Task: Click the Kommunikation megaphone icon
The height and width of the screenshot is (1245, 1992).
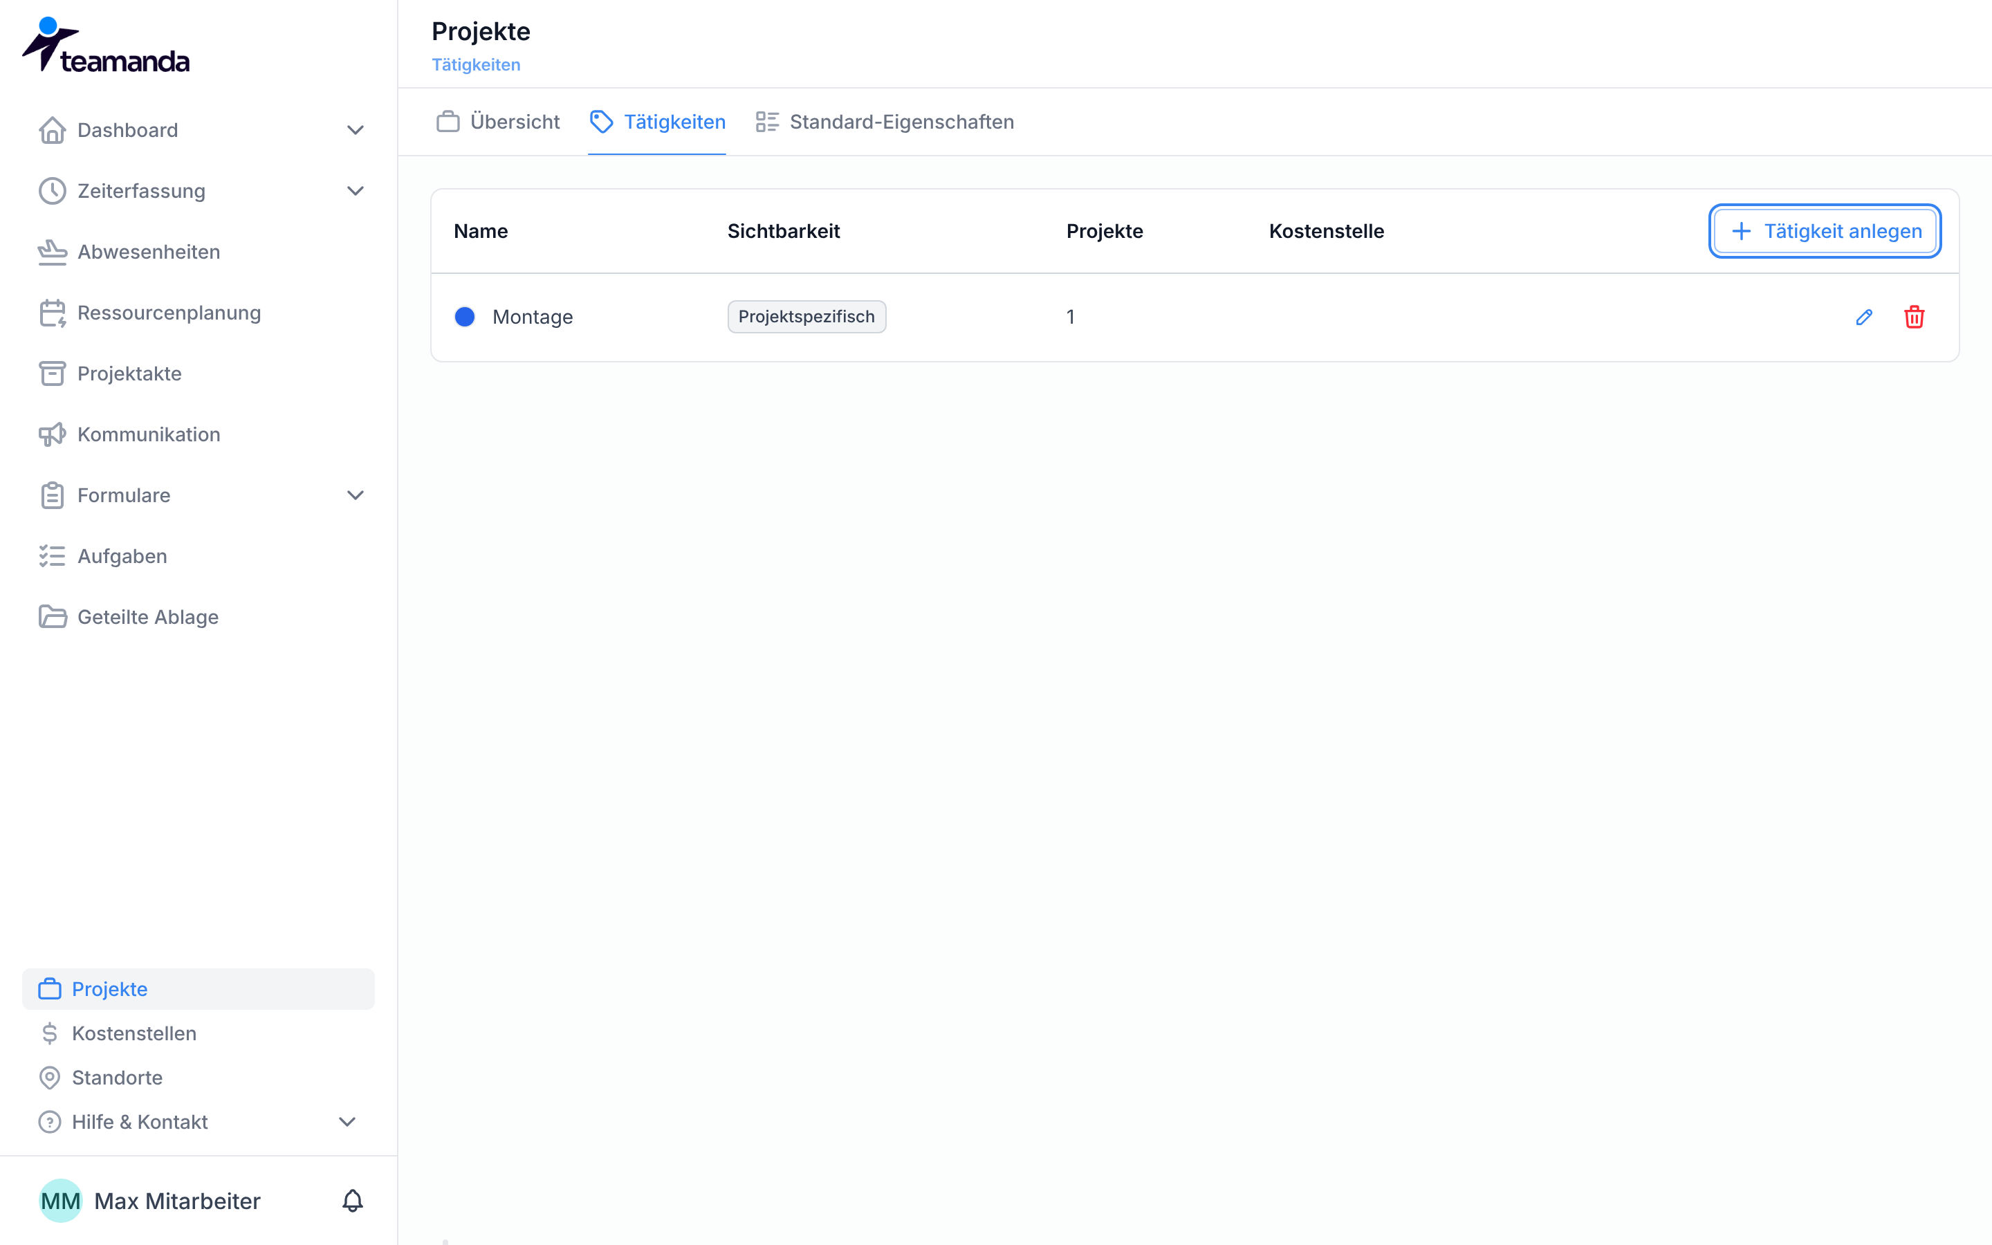Action: [x=52, y=435]
